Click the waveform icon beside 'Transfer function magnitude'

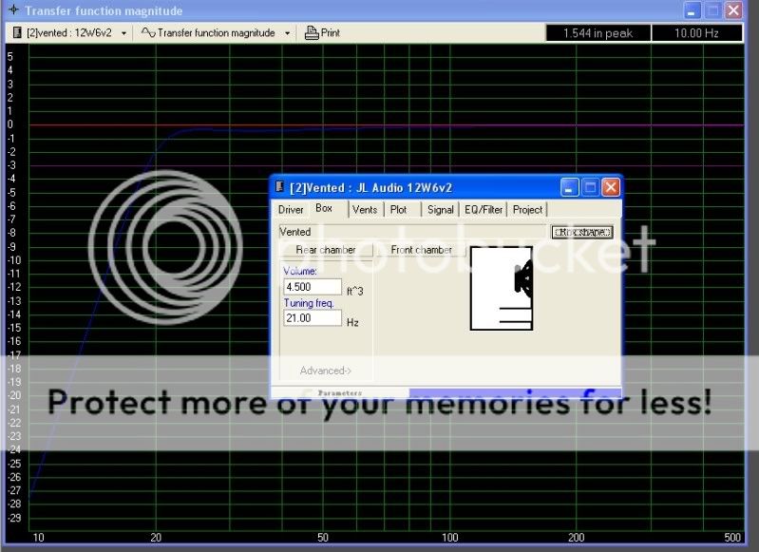(x=147, y=32)
